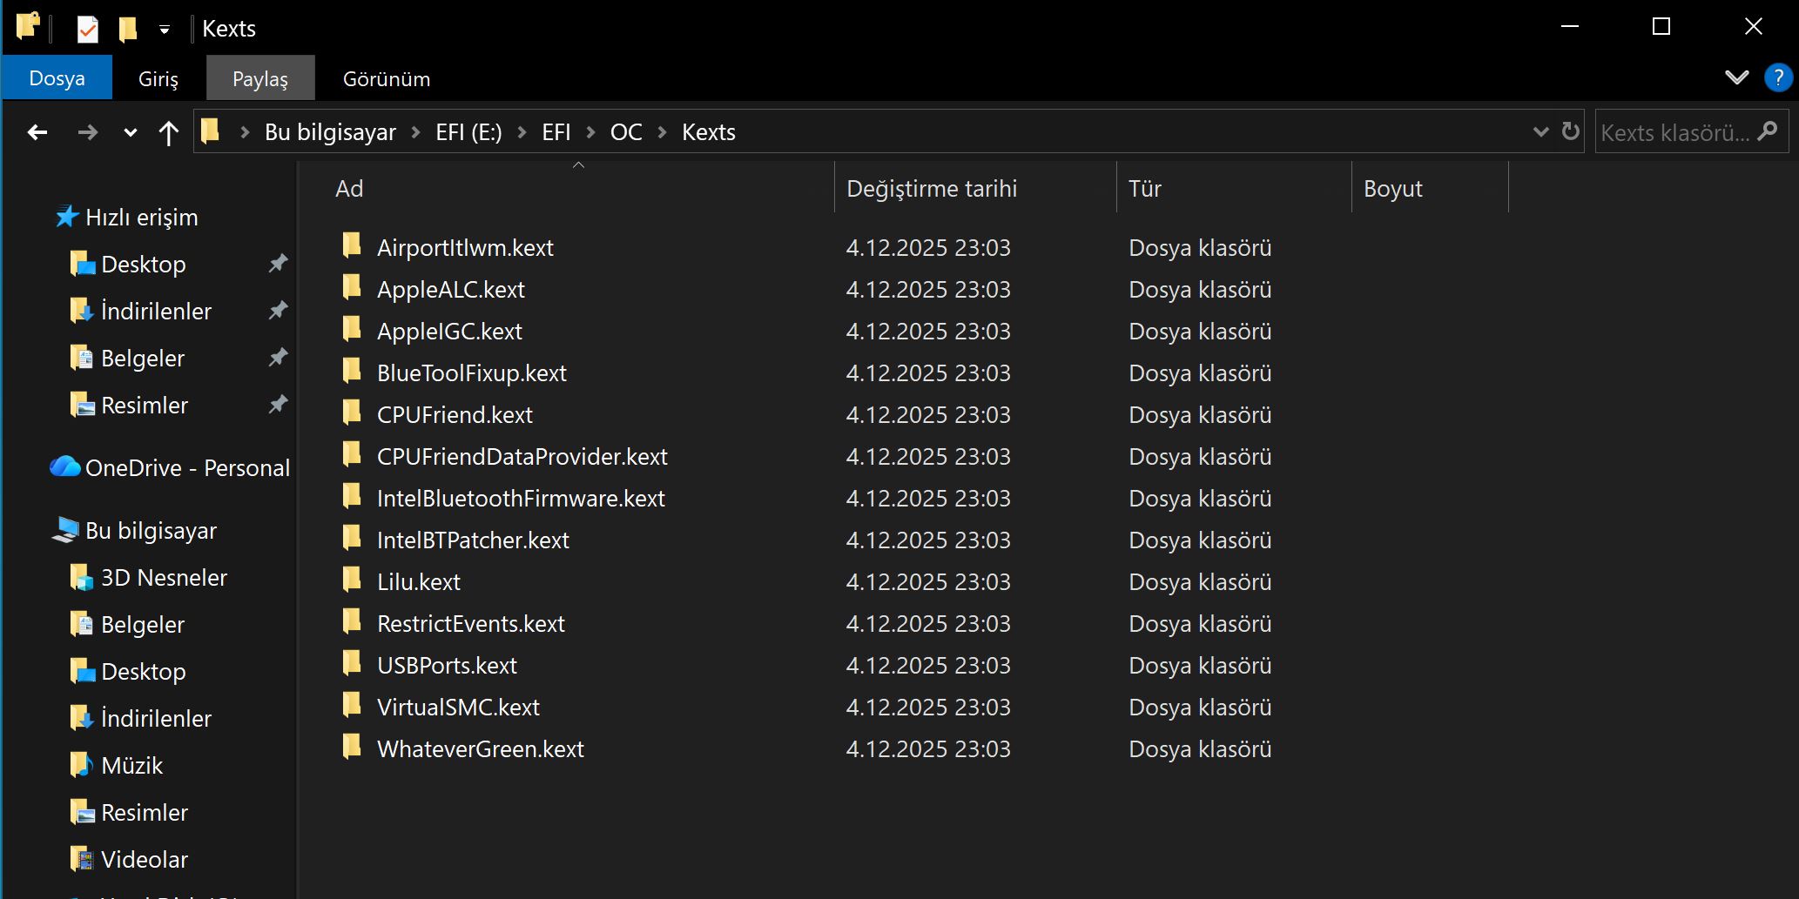Open the Help question mark icon

coord(1777,77)
